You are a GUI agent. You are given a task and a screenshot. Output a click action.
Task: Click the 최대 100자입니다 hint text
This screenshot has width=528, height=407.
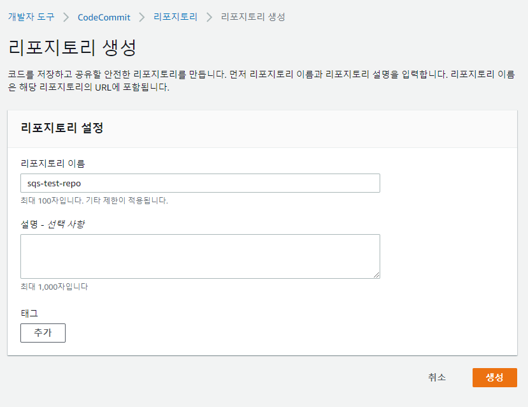[94, 201]
